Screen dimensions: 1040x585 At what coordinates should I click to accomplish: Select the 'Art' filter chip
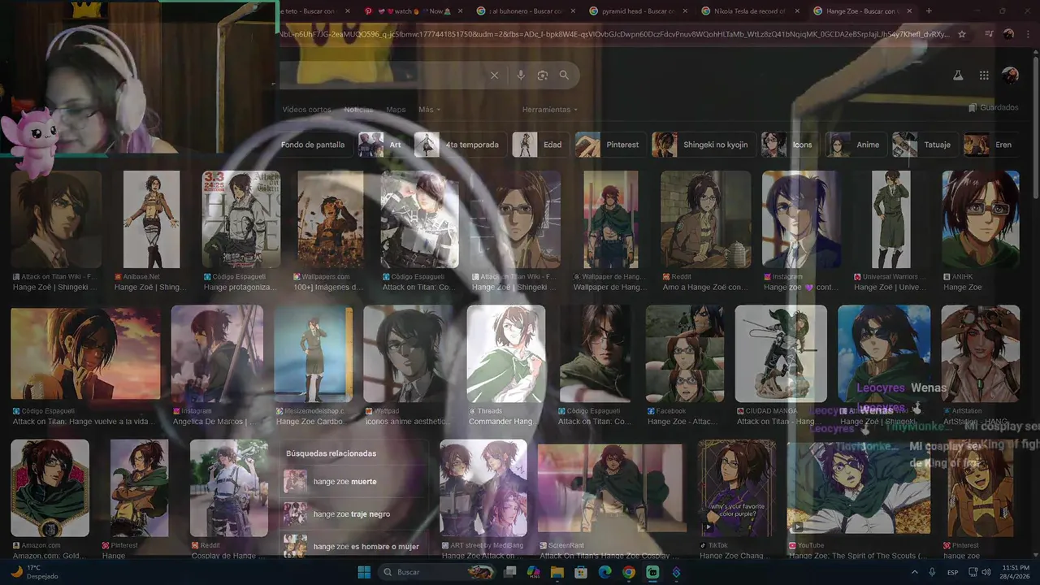click(383, 145)
